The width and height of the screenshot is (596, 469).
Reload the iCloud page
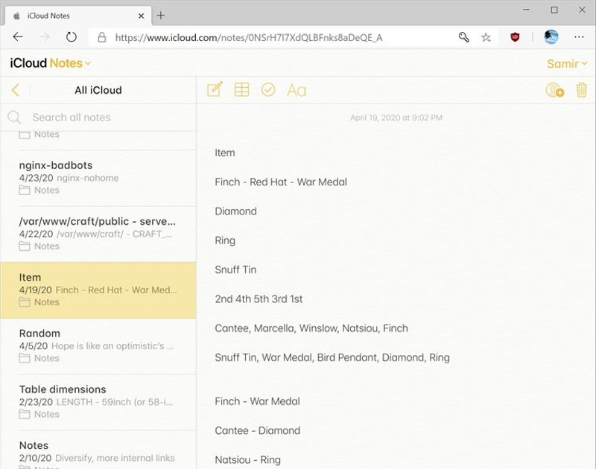click(71, 36)
